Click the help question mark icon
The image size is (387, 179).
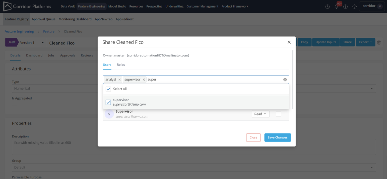pyautogui.click(x=346, y=7)
